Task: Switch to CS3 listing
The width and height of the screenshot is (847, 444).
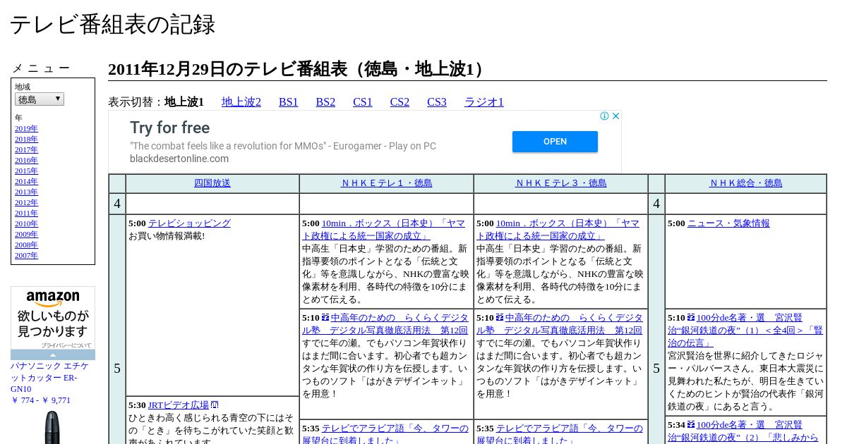Action: [x=437, y=102]
